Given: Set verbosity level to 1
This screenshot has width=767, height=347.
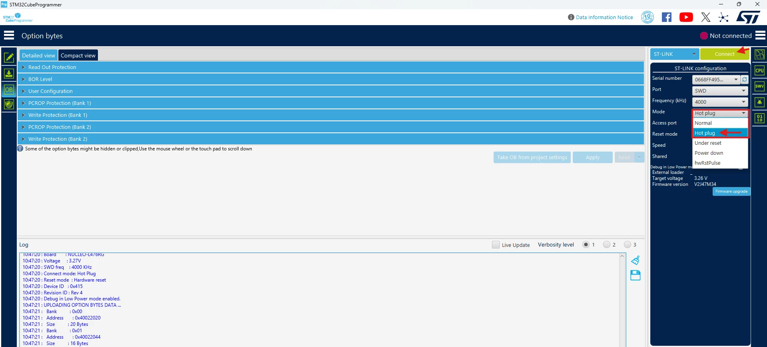Looking at the screenshot, I should 586,244.
